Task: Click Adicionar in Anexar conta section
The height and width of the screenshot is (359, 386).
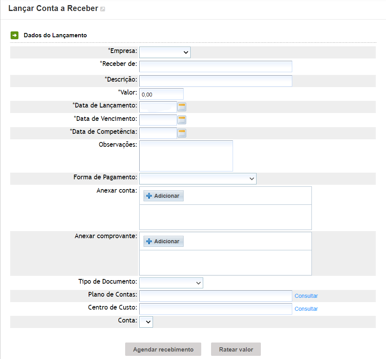Action: click(x=163, y=196)
